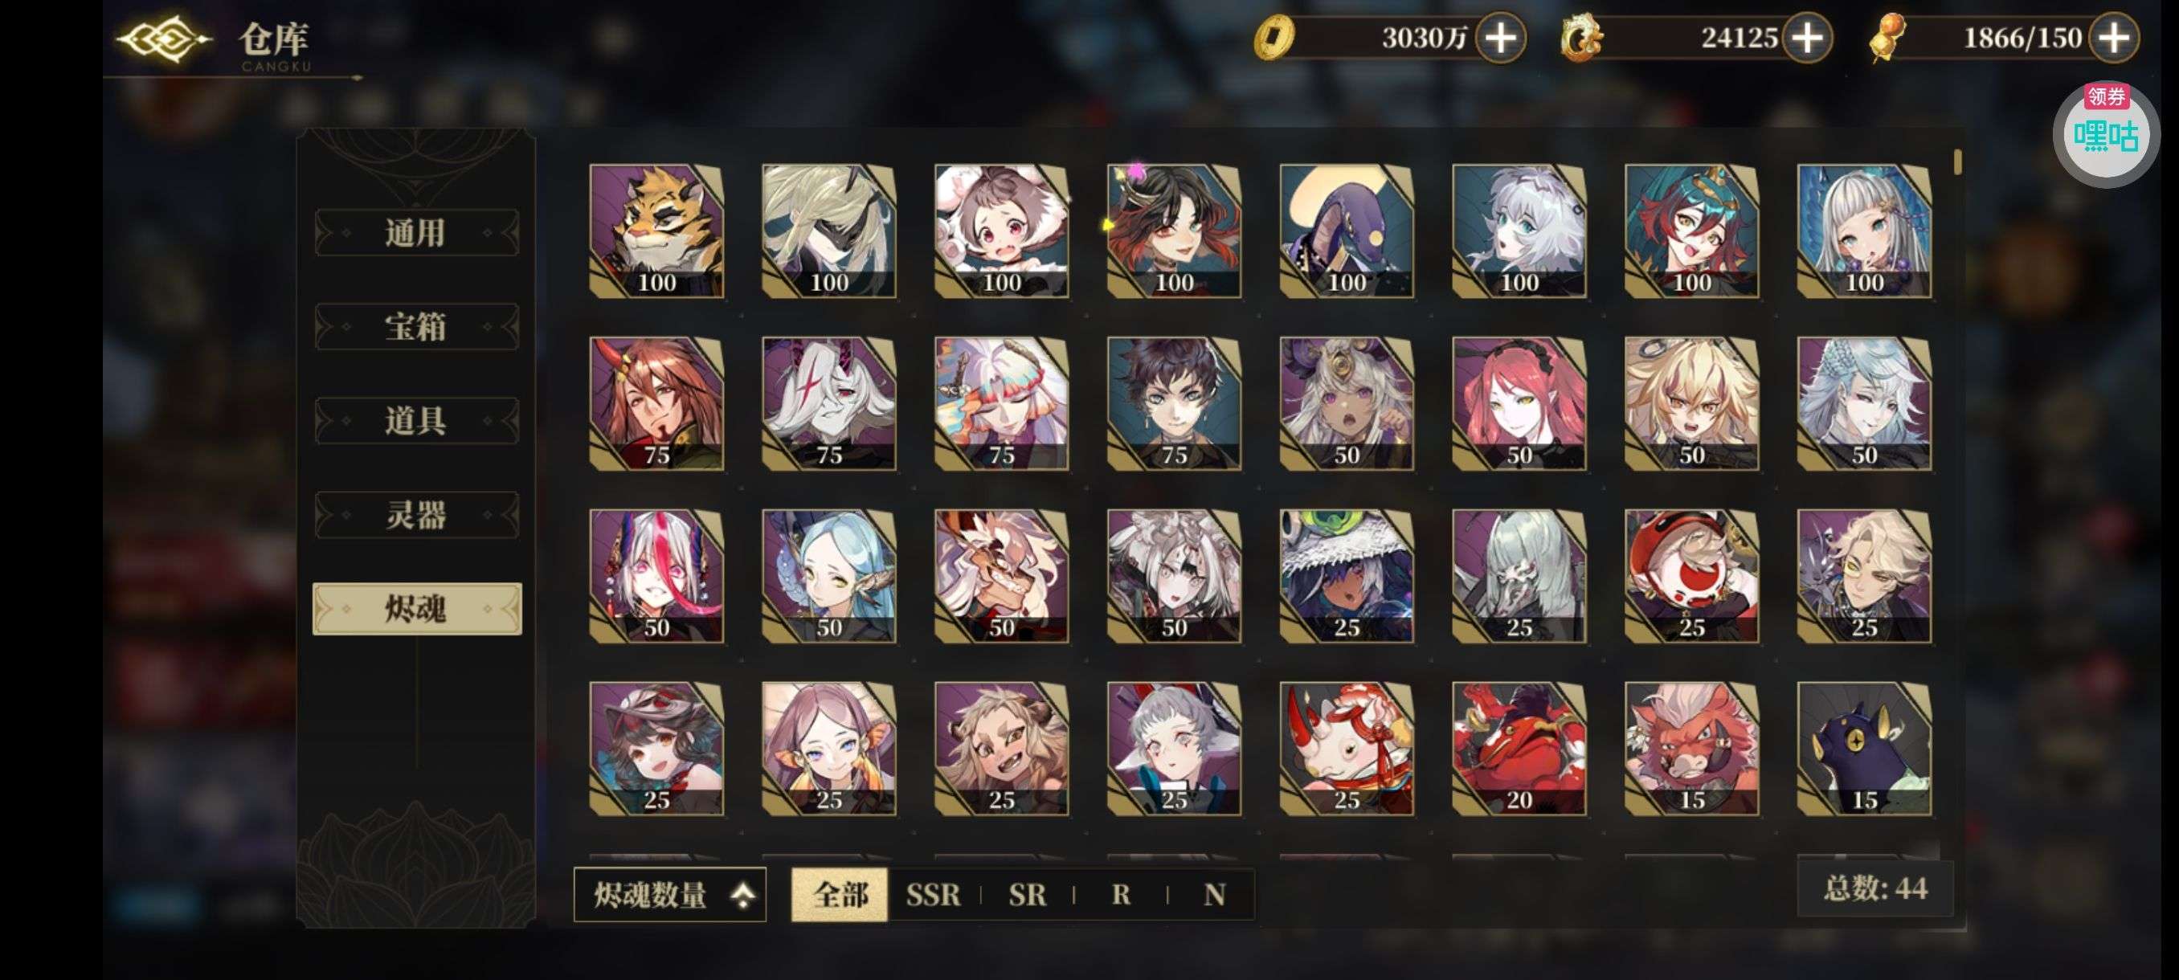Pick the black cat shard showing 15

tap(1864, 749)
